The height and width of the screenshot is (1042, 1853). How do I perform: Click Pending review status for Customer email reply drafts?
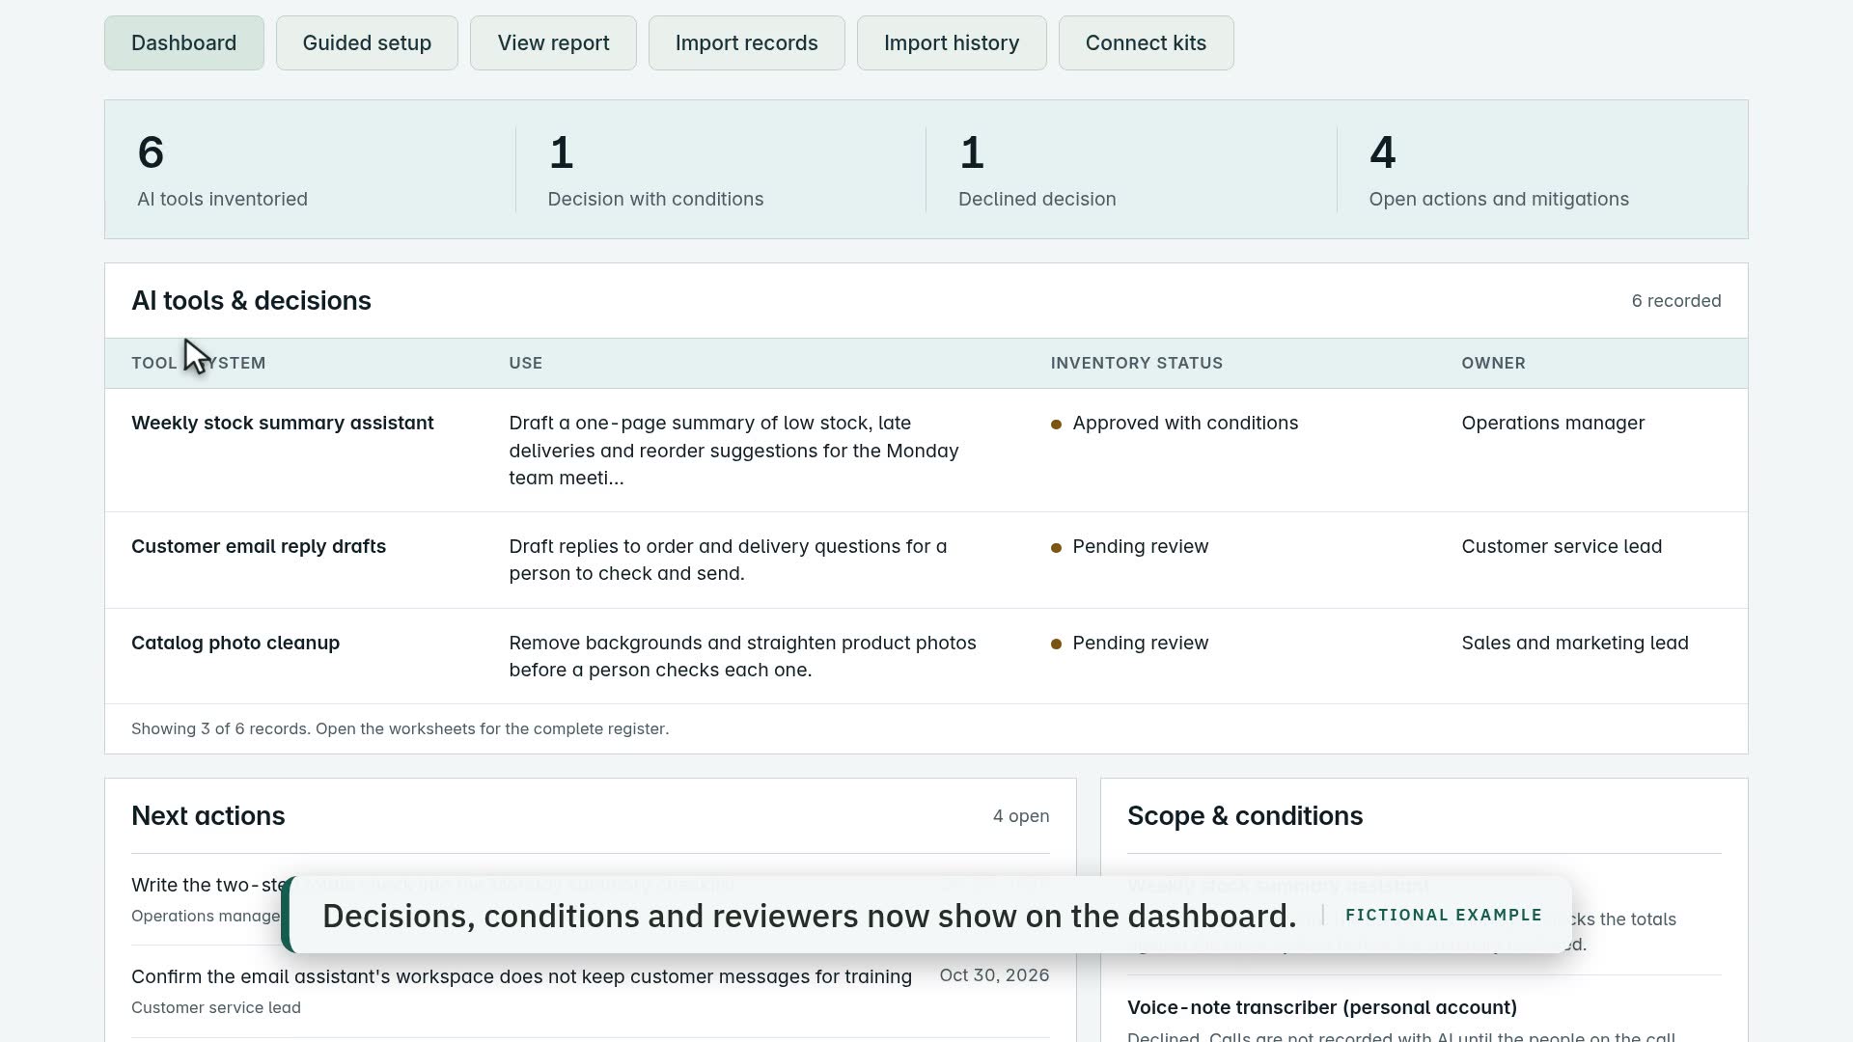click(1129, 546)
